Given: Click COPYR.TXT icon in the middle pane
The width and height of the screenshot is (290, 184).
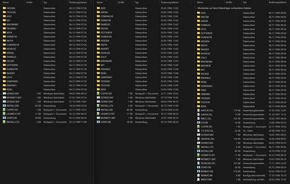Looking at the screenshot, I should [x=98, y=93].
